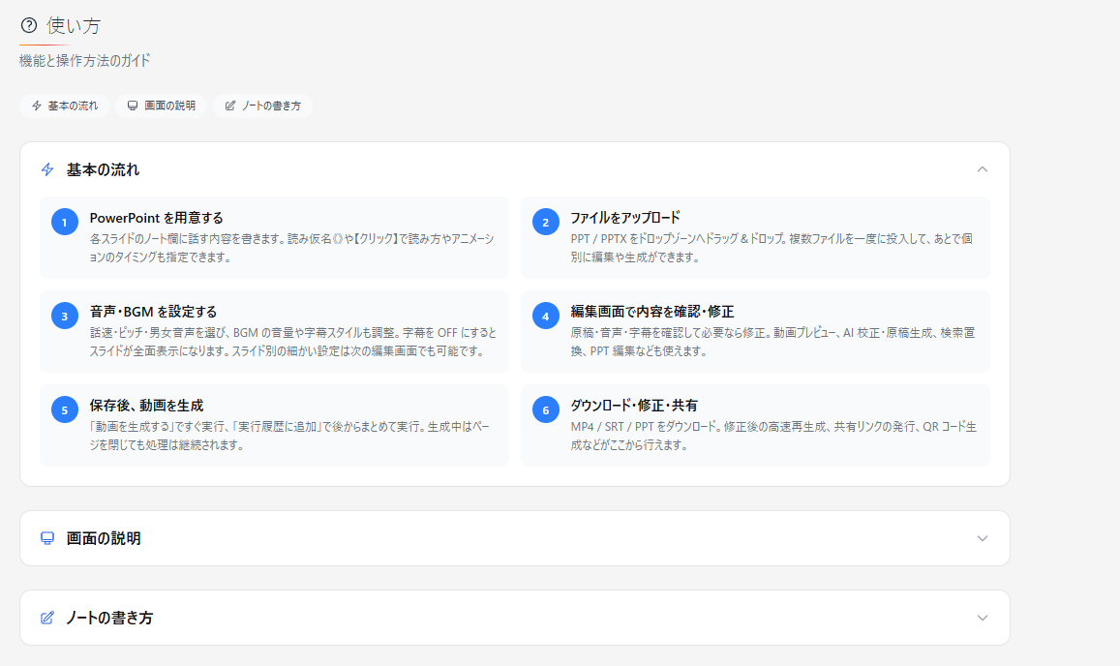Click description starting 原稿・音声・字幕を確認して

(x=772, y=342)
